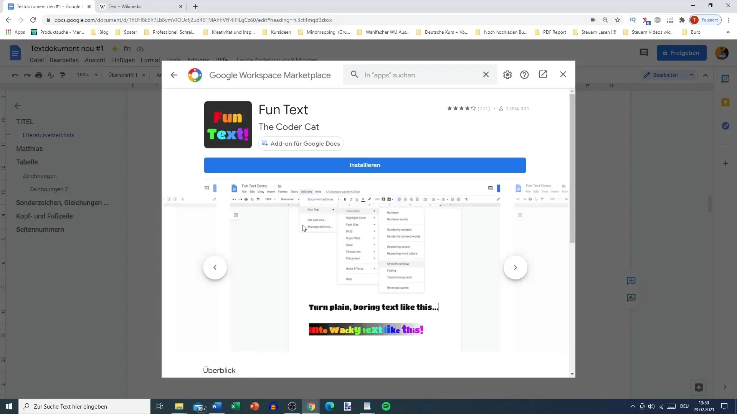Click the Explore button at bottom right
Viewport: 737px width, 414px height.
click(699, 388)
